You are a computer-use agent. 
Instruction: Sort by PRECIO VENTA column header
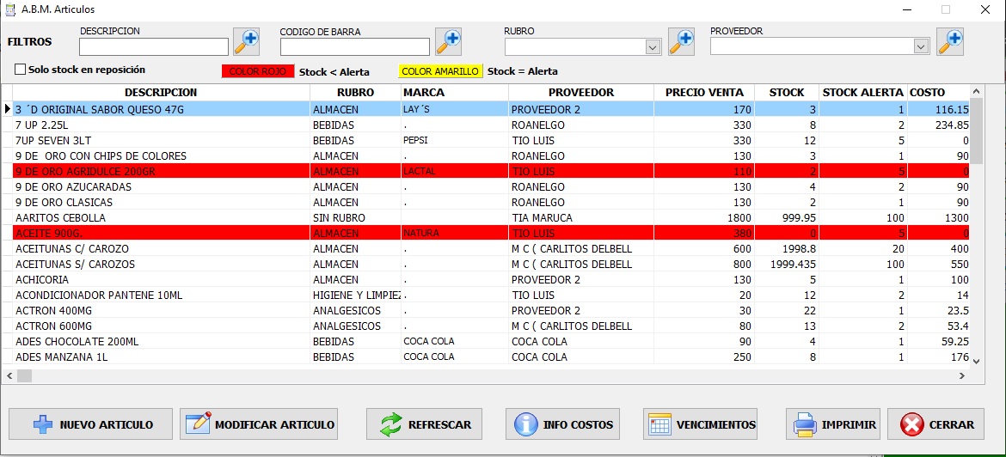704,92
